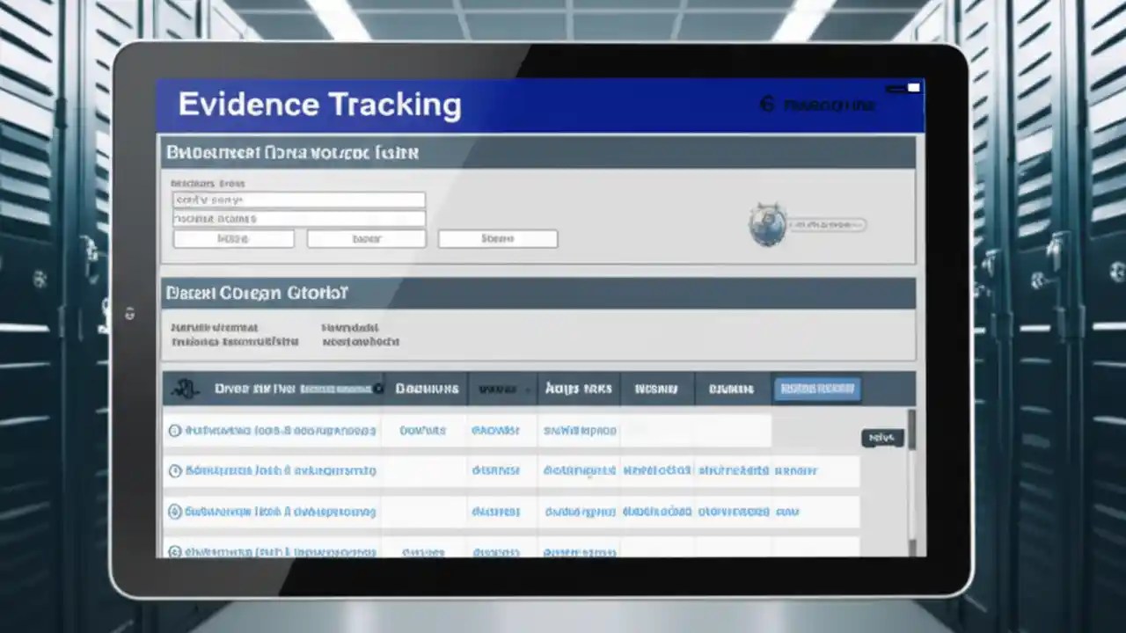Open the arrow dropdown on the first column header
Image resolution: width=1126 pixels, height=633 pixels.
point(378,388)
